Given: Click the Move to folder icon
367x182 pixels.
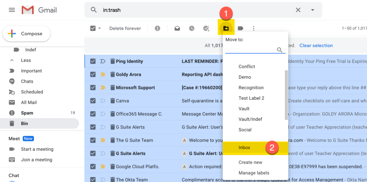Looking at the screenshot, I should click(226, 28).
